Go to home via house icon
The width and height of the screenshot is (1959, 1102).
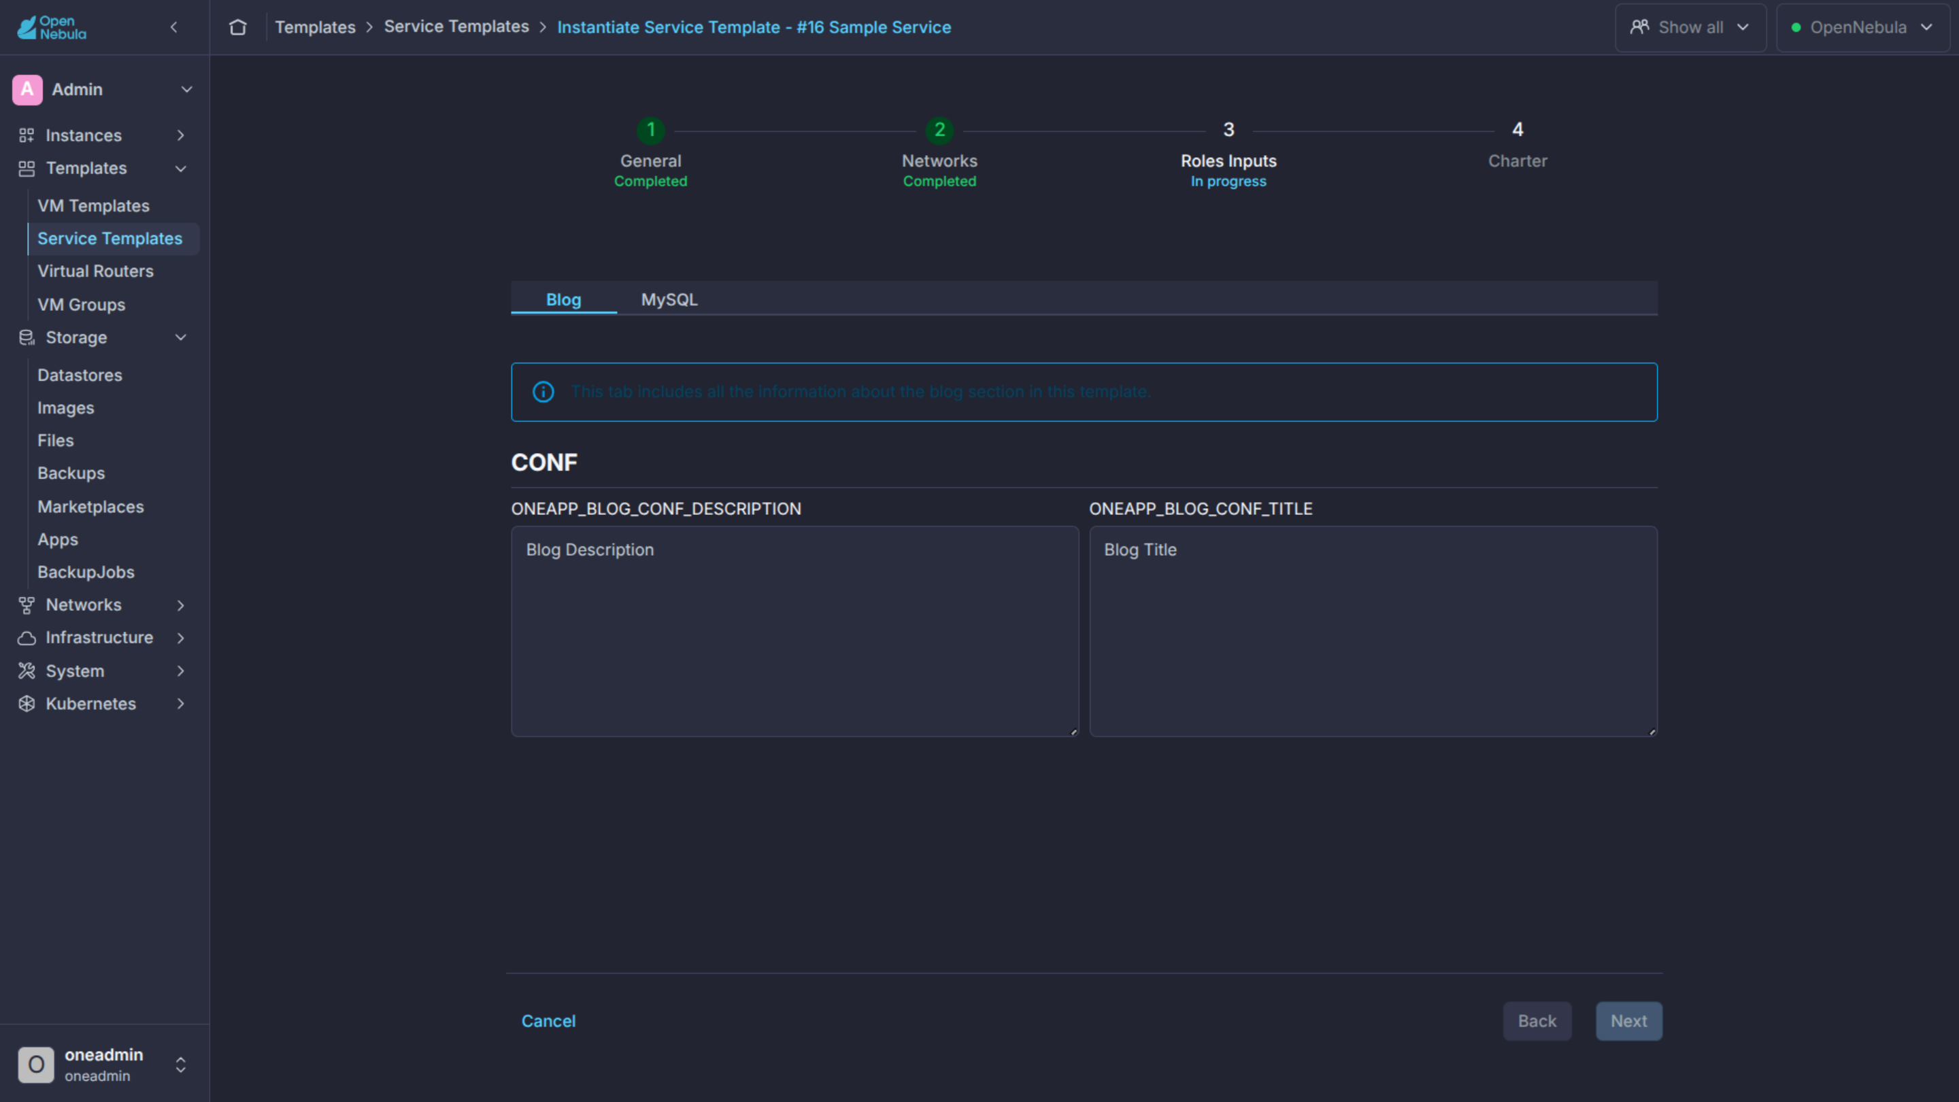238,27
